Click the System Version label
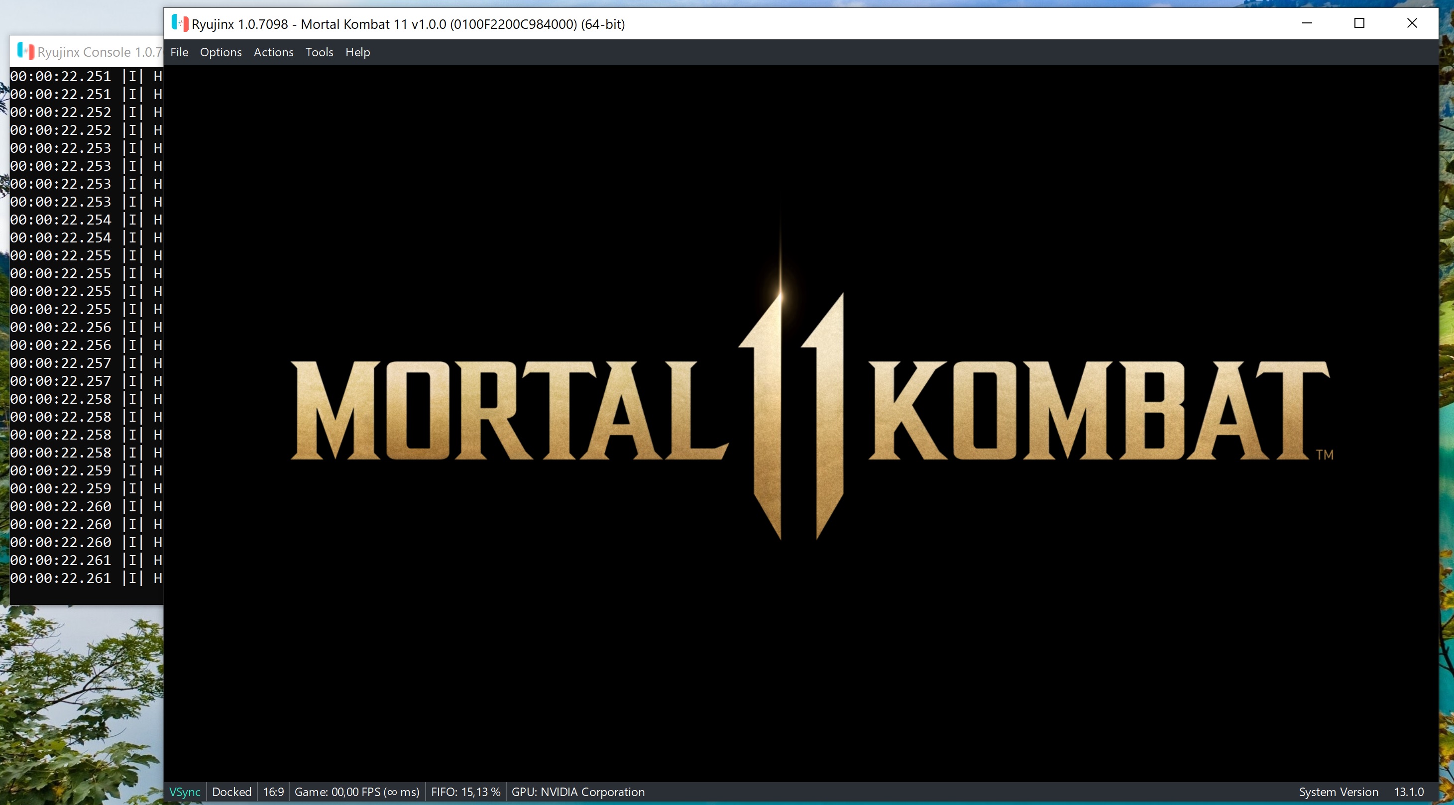Screen dimensions: 1454x805 click(1339, 792)
